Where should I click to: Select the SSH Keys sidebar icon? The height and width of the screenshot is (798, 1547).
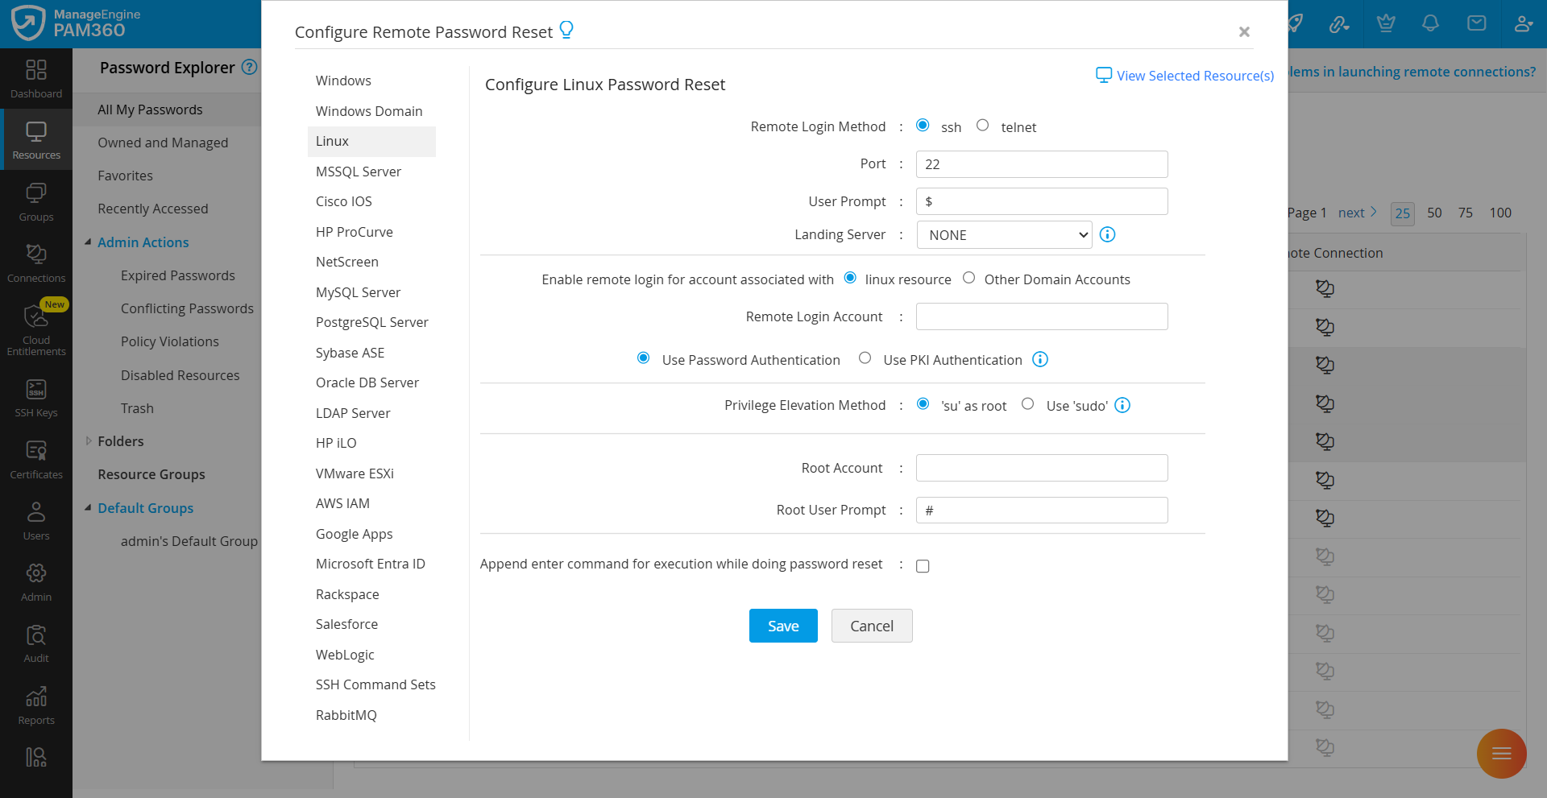coord(36,395)
